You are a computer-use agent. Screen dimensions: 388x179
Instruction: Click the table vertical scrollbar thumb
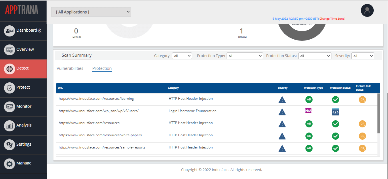click(x=379, y=113)
